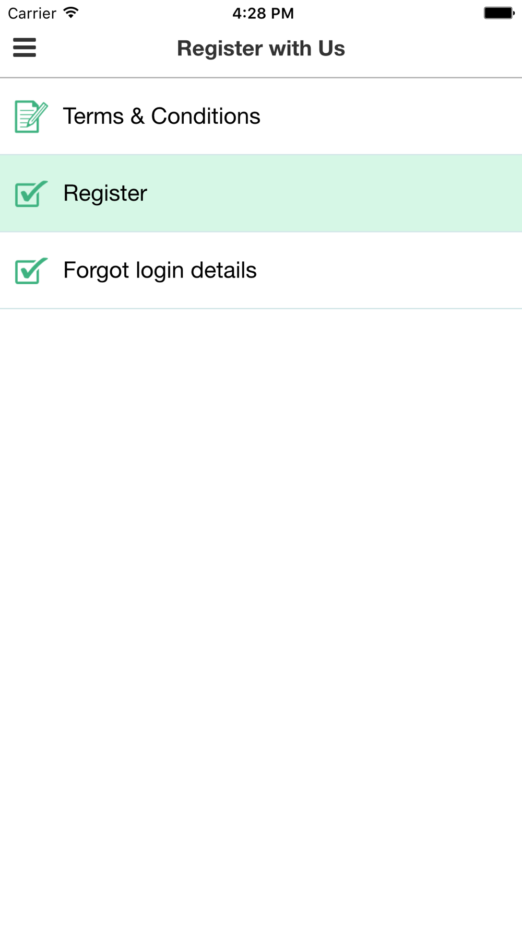The height and width of the screenshot is (929, 522).
Task: Tap the green checkmark icon beside Register
Action: pos(31,194)
